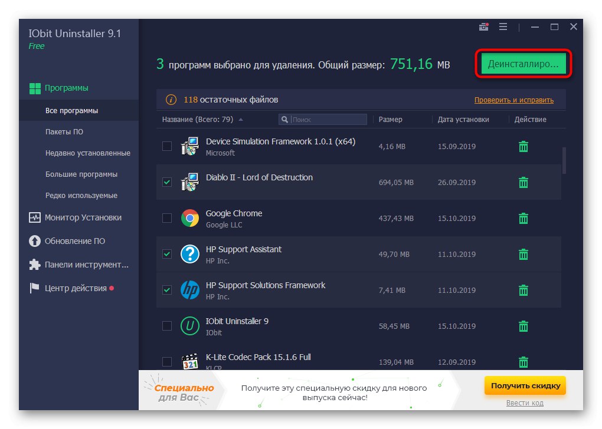602x429 pixels.
Task: Click Проверить и исправить link
Action: point(513,100)
